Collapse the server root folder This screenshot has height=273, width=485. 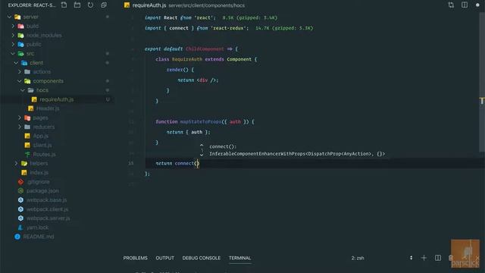[10, 17]
